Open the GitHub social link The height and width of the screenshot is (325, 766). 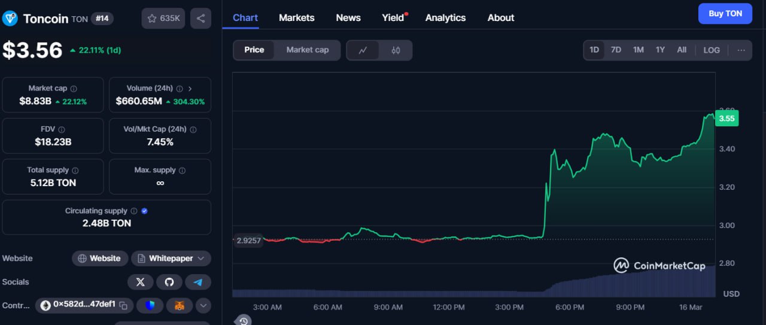[x=169, y=282]
